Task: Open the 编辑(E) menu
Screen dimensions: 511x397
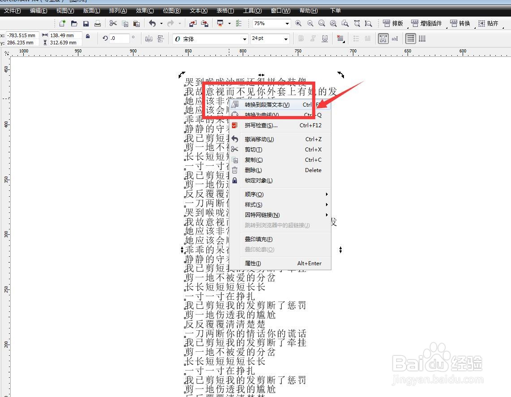Action: (x=39, y=11)
